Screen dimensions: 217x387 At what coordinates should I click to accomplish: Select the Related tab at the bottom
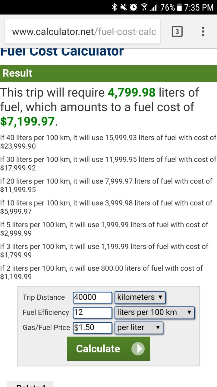(31, 384)
